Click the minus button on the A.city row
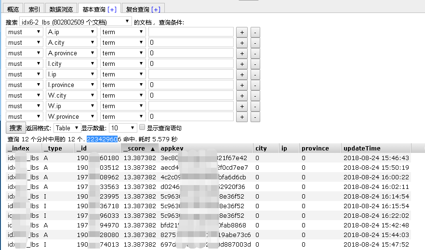The height and width of the screenshot is (250, 425). pyautogui.click(x=255, y=43)
